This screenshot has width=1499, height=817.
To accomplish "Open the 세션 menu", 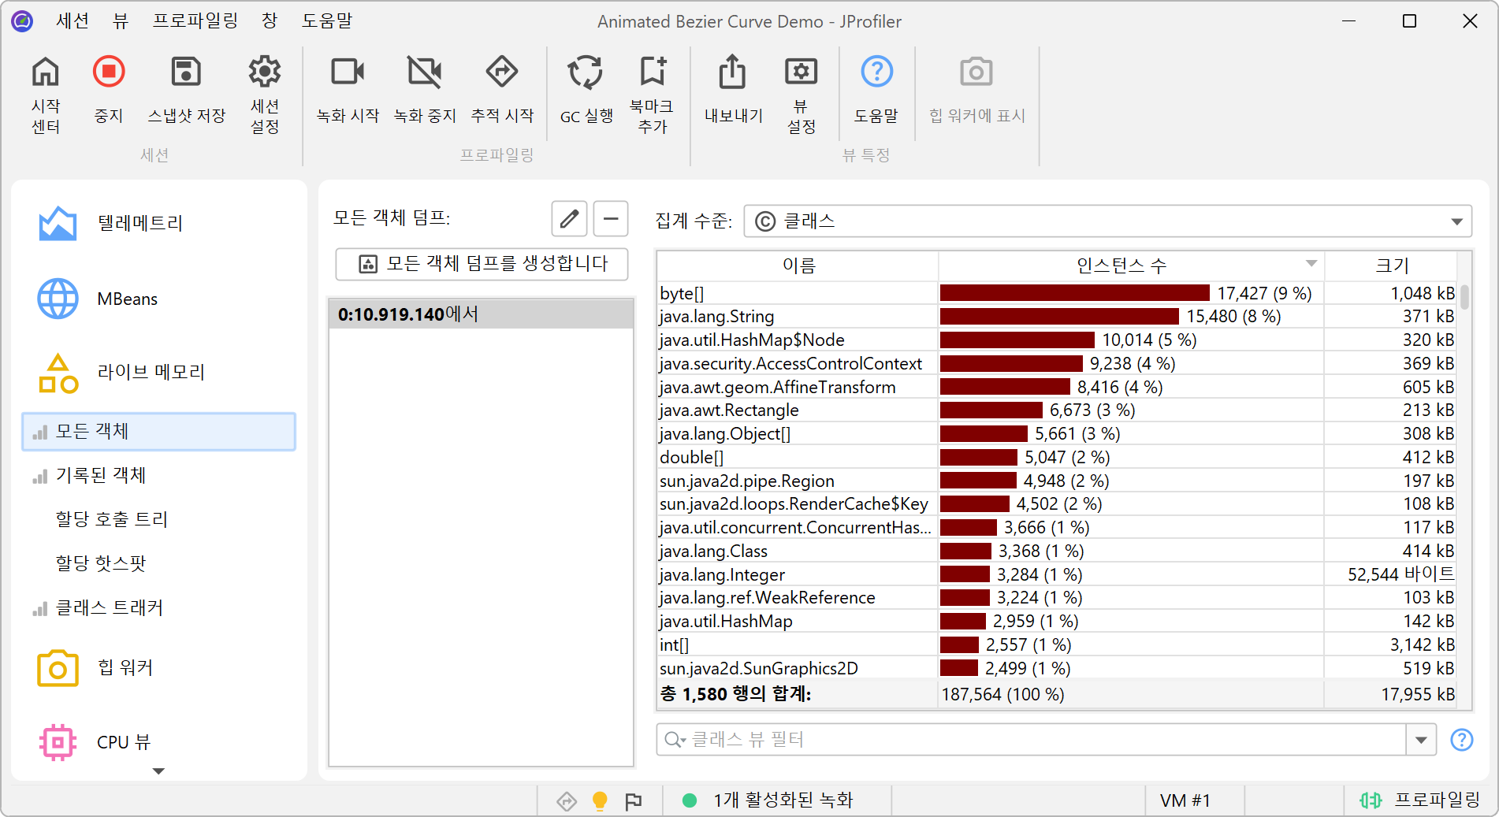I will (x=72, y=21).
